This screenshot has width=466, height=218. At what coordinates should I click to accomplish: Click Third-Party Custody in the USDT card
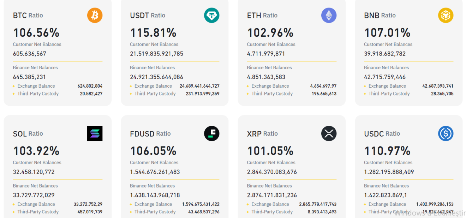pyautogui.click(x=155, y=94)
